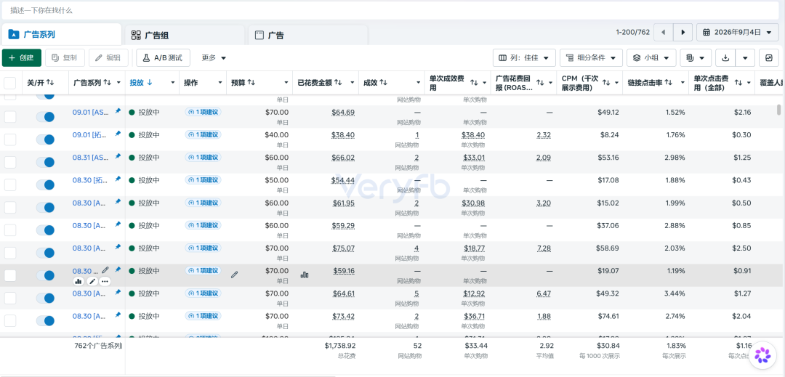785x377 pixels.
Task: Toggle off the campaign with $64.69 spent
Action: click(45, 116)
